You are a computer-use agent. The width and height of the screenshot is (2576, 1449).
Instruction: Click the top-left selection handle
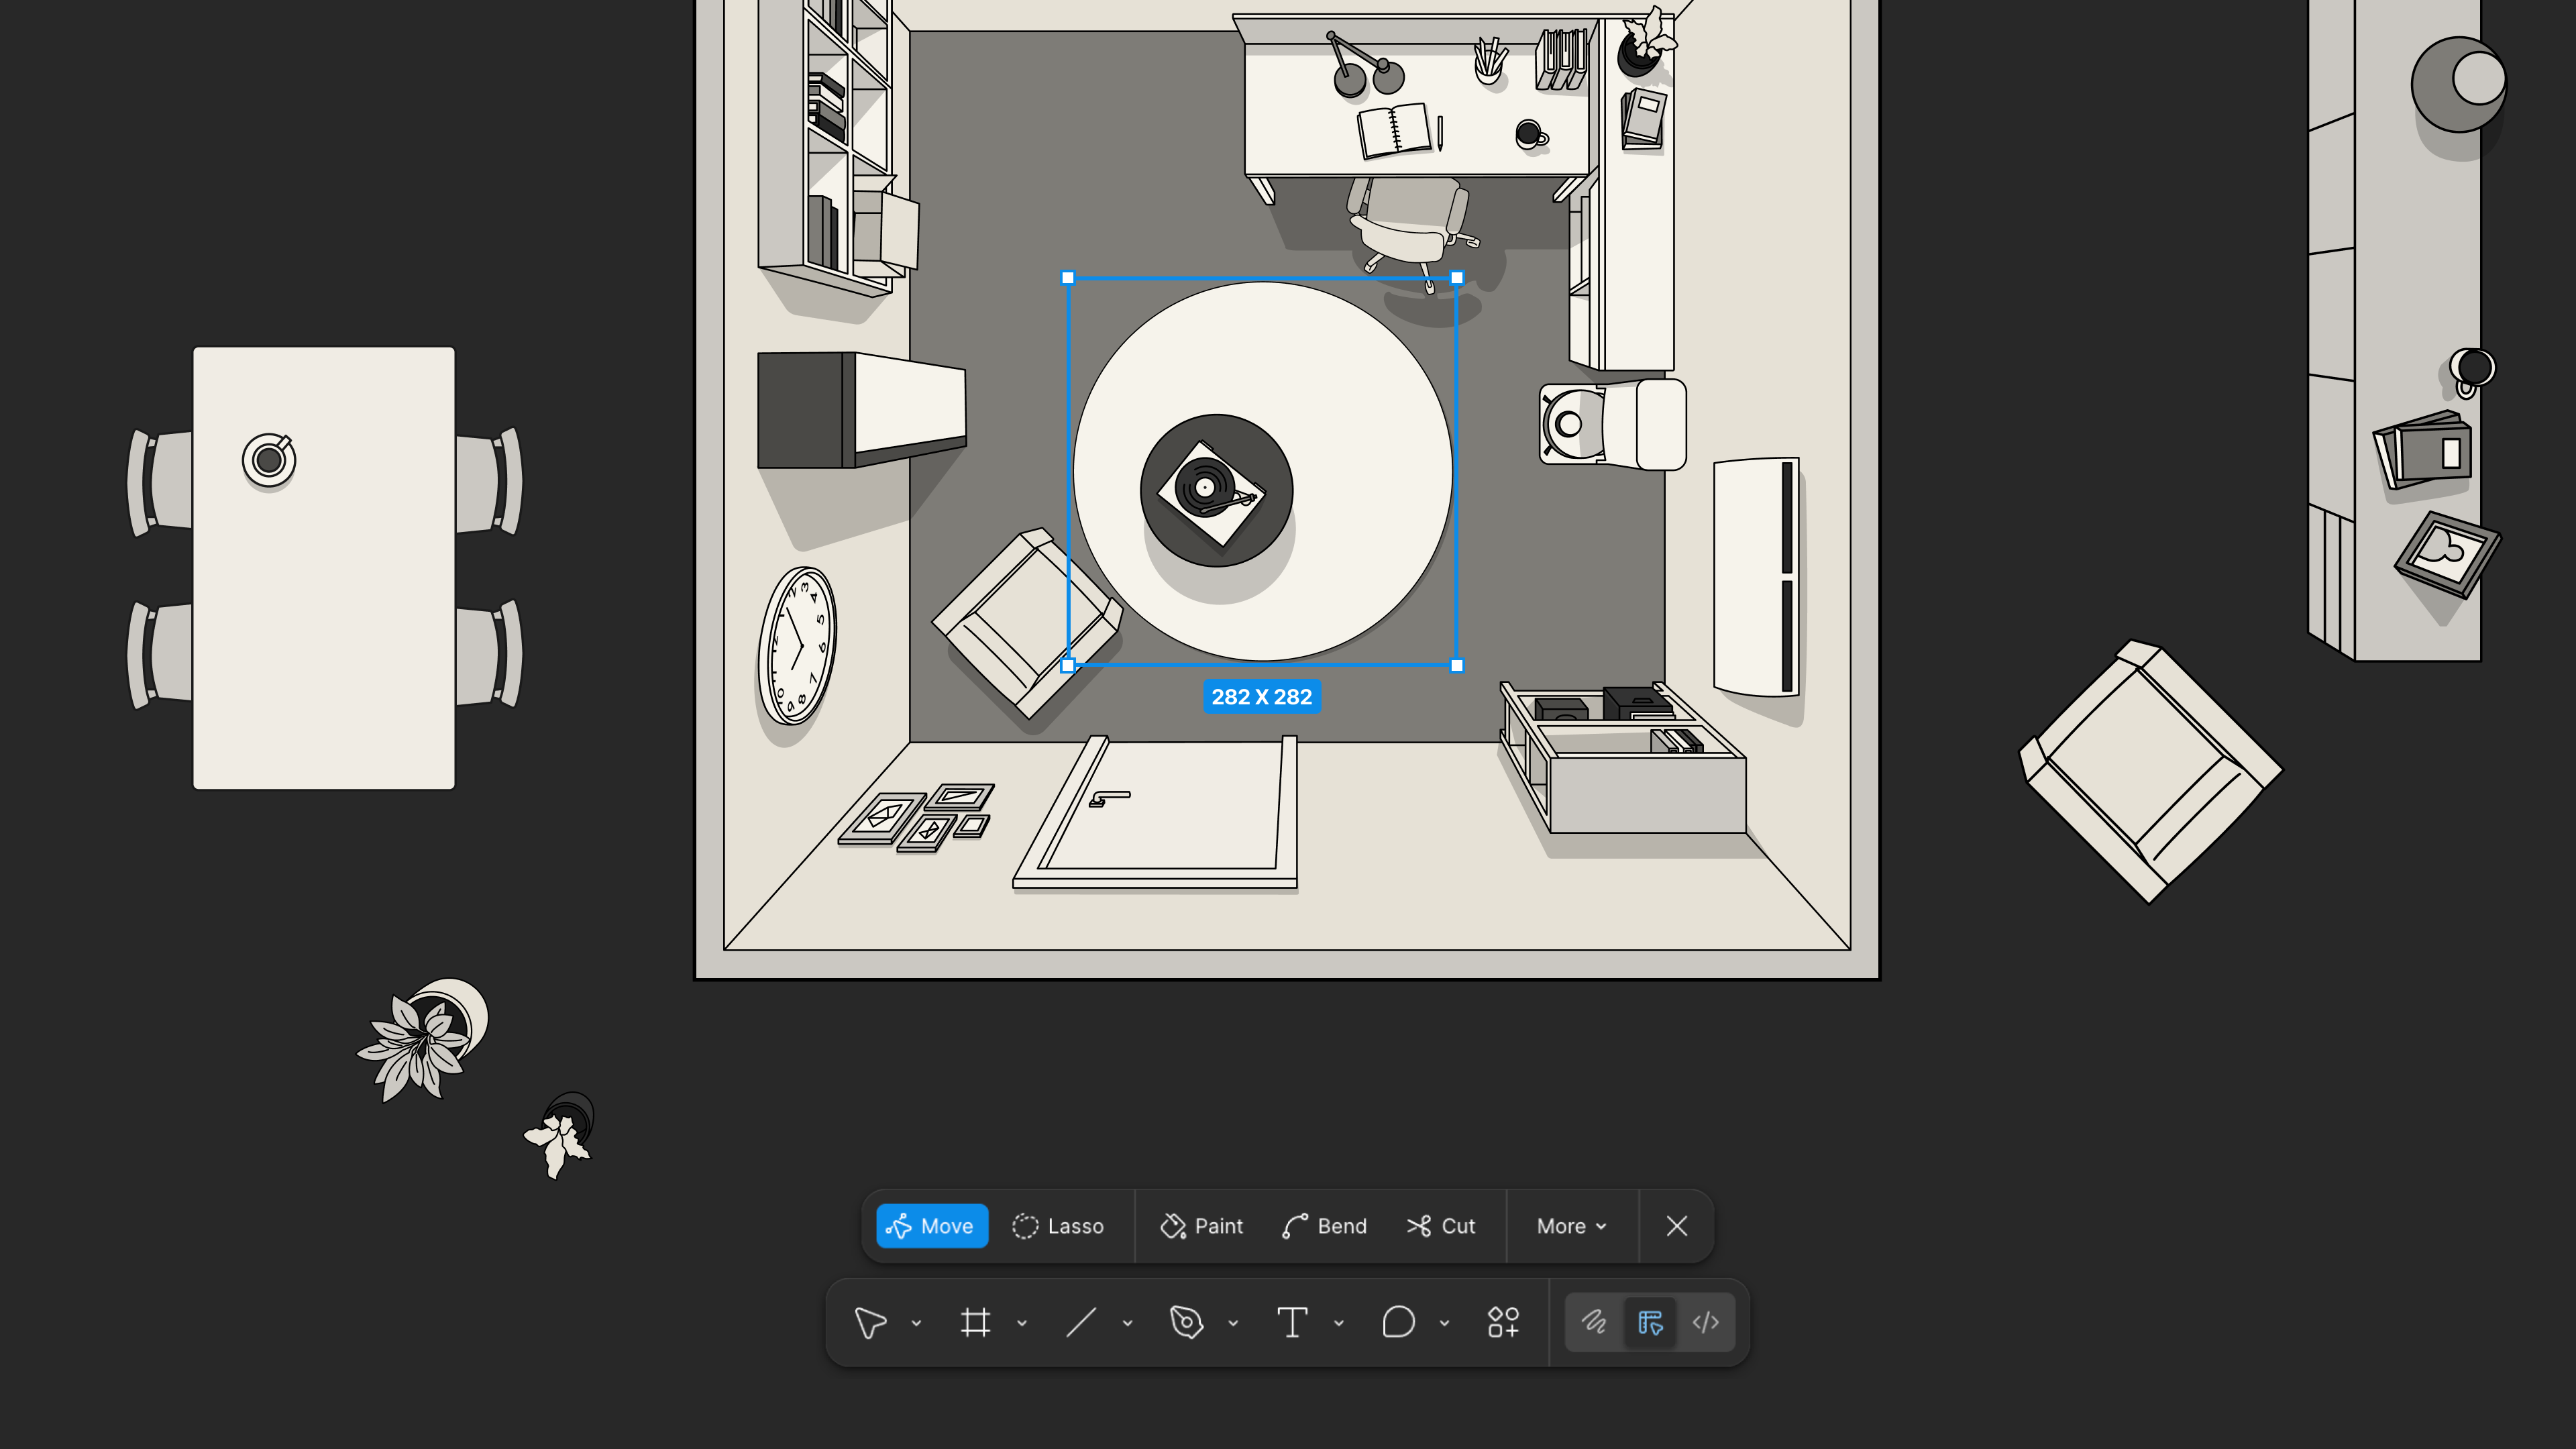(1068, 278)
